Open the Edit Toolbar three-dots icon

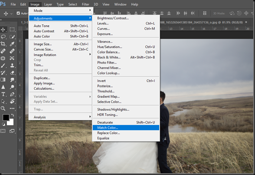[x=12, y=109]
